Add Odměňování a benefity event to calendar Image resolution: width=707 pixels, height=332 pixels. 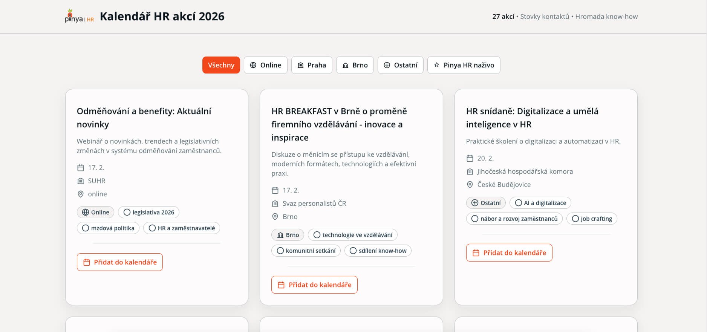[120, 262]
